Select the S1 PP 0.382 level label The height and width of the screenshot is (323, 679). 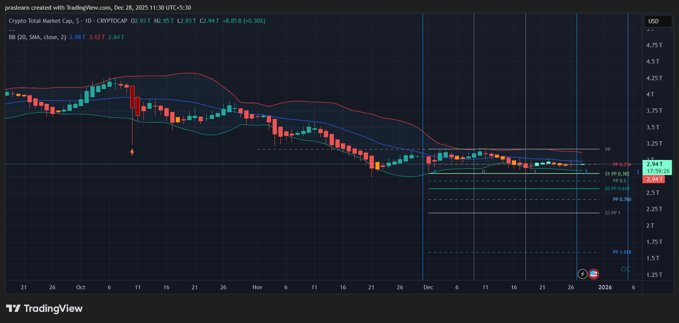coord(617,174)
